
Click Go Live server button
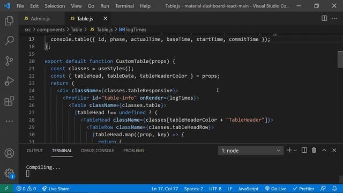click(275, 188)
